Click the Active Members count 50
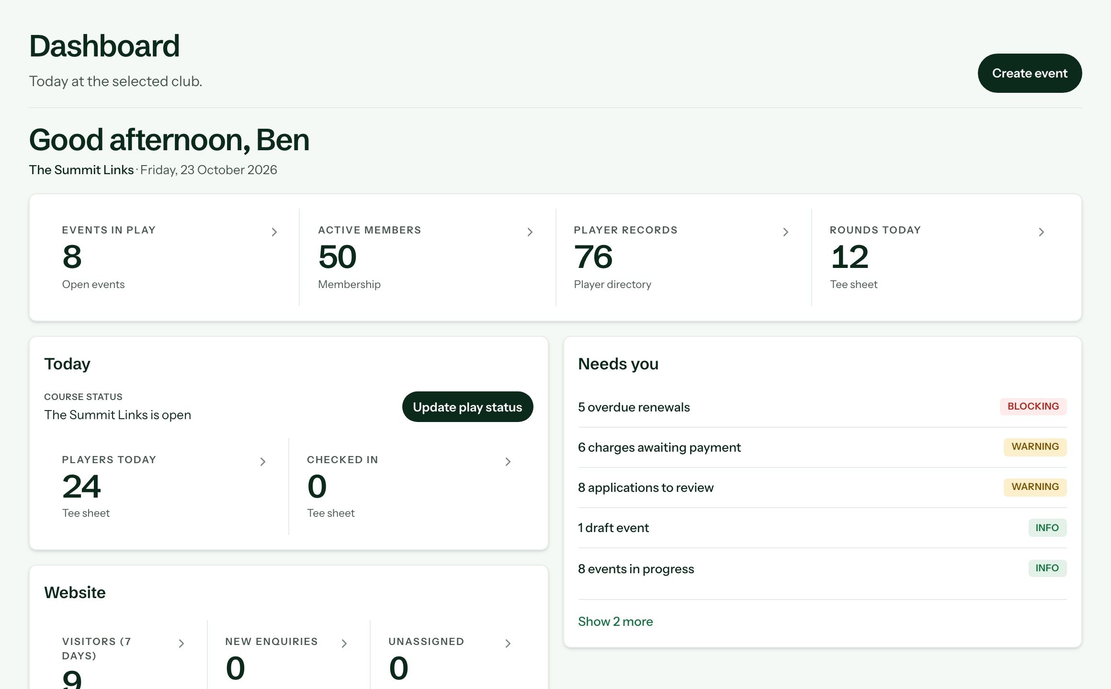The height and width of the screenshot is (689, 1111). click(x=338, y=257)
